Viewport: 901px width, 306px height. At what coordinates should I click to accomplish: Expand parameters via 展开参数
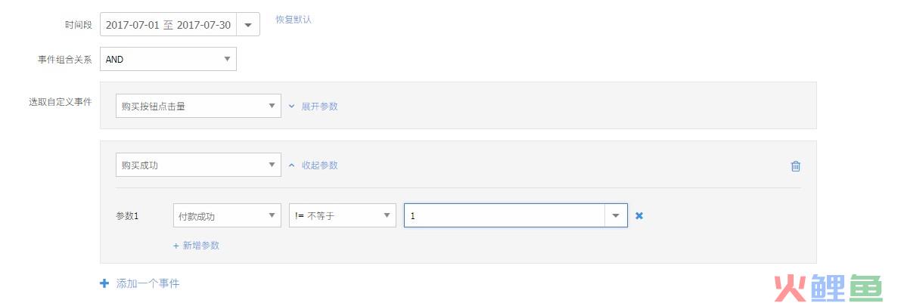(319, 107)
